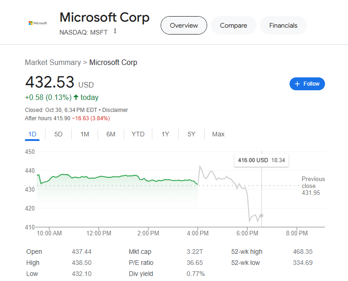Select the 5Y chart range

point(191,134)
